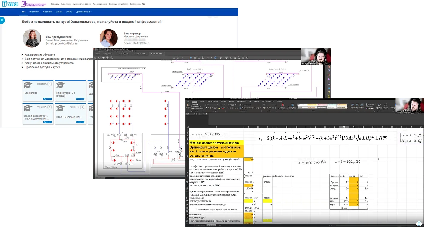Click the teacher email proekt-ps@takir.ru
This screenshot has height=227, width=424.
pos(66,43)
